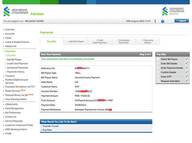Click the payment date 30/08/2023
192x143 pixels.
[x=80, y=105]
